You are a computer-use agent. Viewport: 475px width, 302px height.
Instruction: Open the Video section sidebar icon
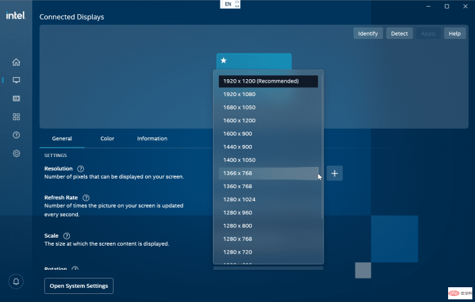(x=16, y=99)
